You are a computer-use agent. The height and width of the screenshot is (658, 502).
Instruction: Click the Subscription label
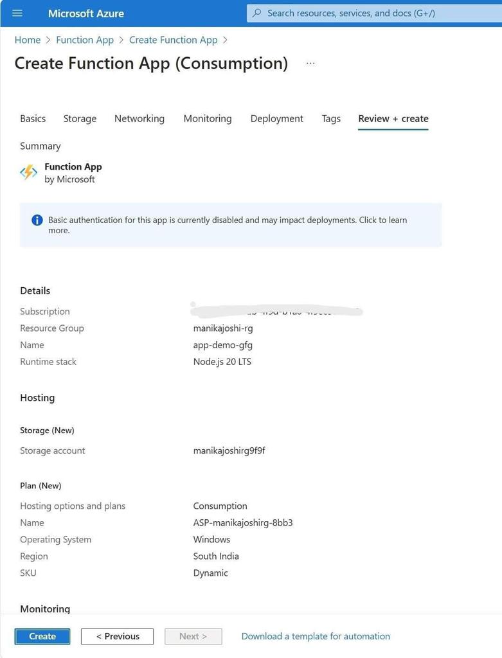pyautogui.click(x=45, y=312)
